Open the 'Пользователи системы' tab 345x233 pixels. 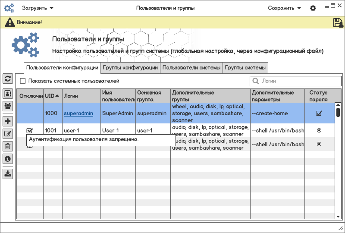click(191, 68)
